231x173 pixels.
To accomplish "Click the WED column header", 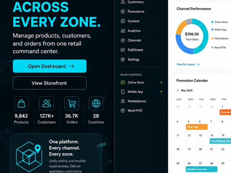I will pyautogui.click(x=213, y=99).
